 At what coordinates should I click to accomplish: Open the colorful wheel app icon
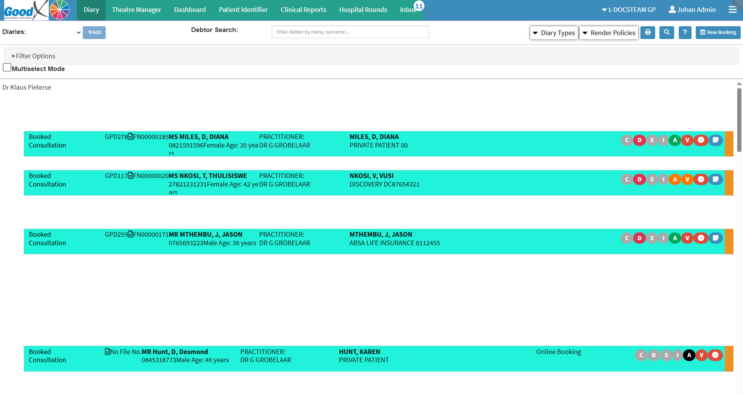pos(60,10)
